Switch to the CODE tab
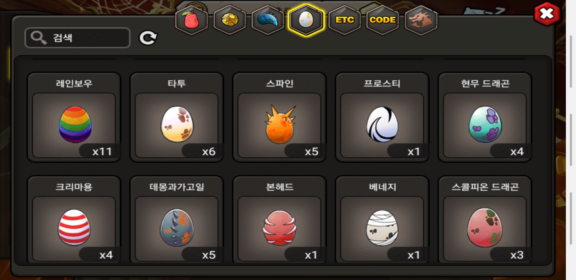This screenshot has height=280, width=576. (383, 20)
